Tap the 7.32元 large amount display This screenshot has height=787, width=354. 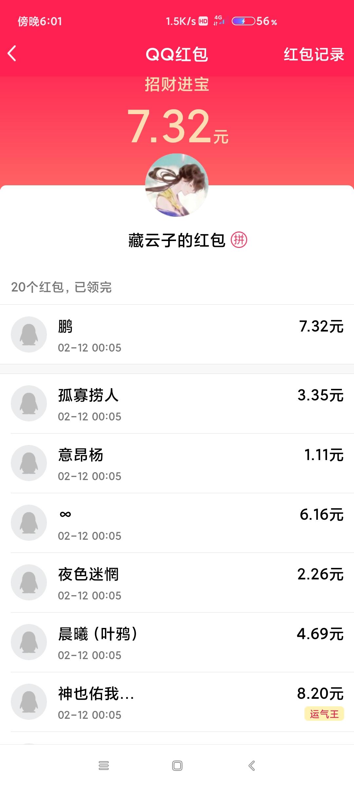tap(177, 126)
